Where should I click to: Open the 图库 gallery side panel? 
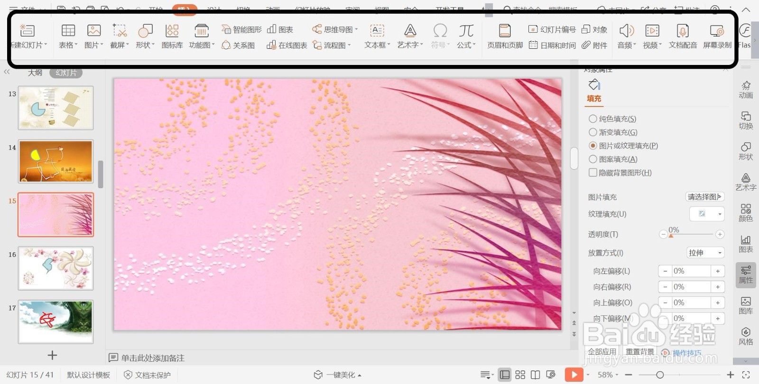tap(746, 305)
